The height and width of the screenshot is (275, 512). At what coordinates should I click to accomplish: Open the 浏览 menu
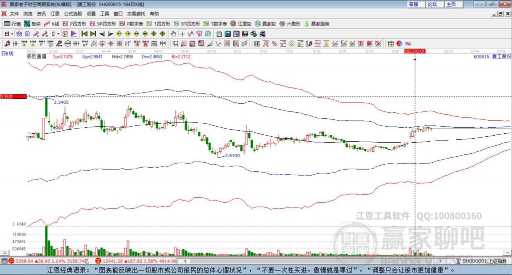[28, 13]
